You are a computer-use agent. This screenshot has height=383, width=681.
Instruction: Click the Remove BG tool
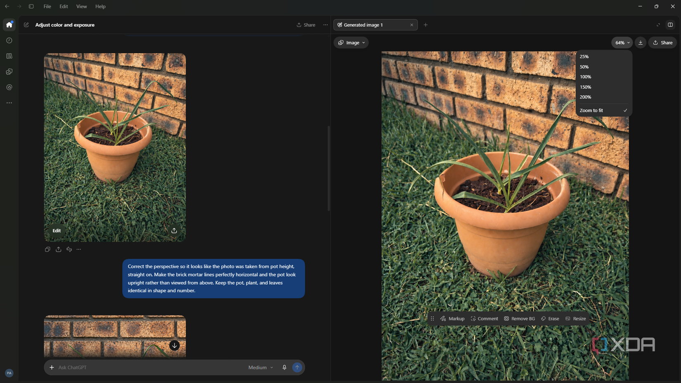519,319
